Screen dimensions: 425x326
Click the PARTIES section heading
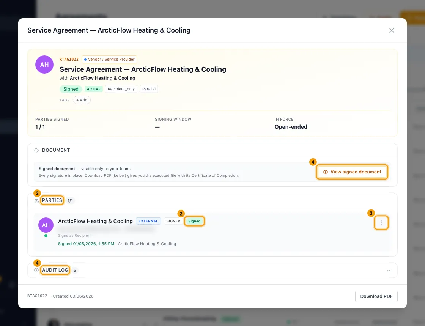tap(52, 200)
